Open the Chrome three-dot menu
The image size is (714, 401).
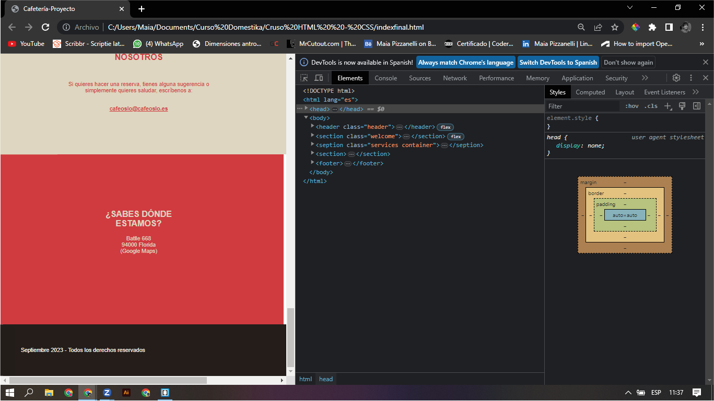click(703, 27)
